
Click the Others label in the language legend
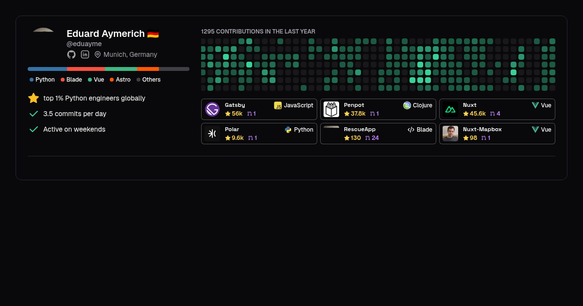(x=152, y=80)
